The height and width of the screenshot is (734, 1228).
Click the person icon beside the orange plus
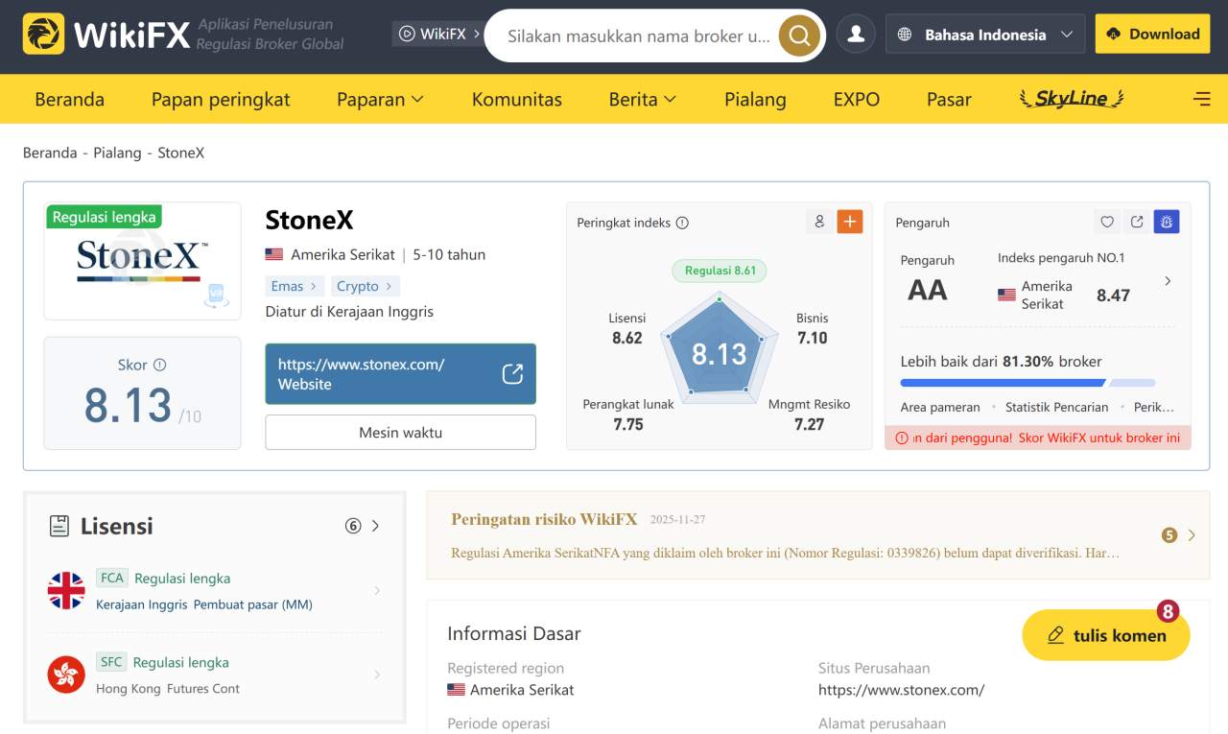click(819, 222)
